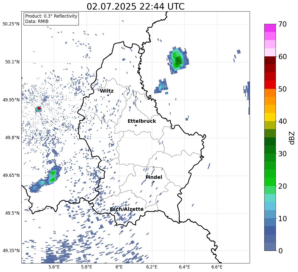Click the 49.5°N latitude label
This screenshot has width=298, height=272.
point(12,213)
